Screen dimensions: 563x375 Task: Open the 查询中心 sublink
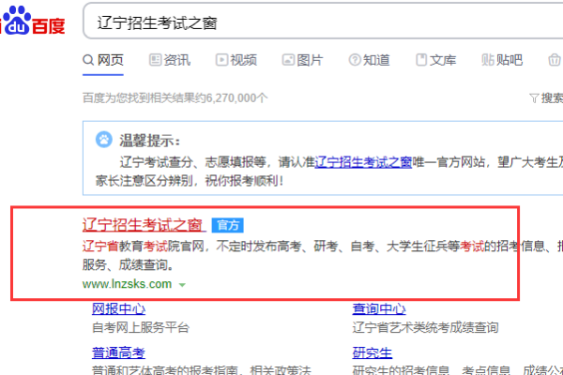coord(379,309)
